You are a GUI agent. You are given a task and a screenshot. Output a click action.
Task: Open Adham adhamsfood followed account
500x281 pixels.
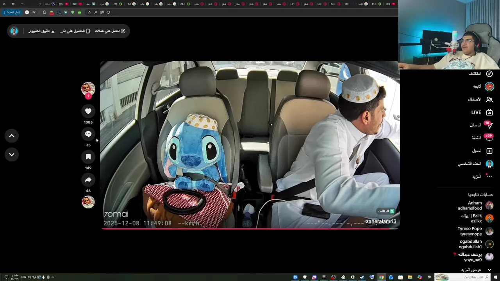coord(475,206)
